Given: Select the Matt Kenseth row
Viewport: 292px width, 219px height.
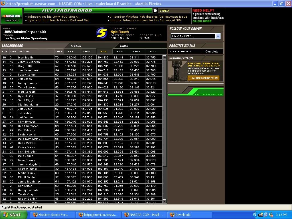Looking at the screenshot, I should pos(82,92).
